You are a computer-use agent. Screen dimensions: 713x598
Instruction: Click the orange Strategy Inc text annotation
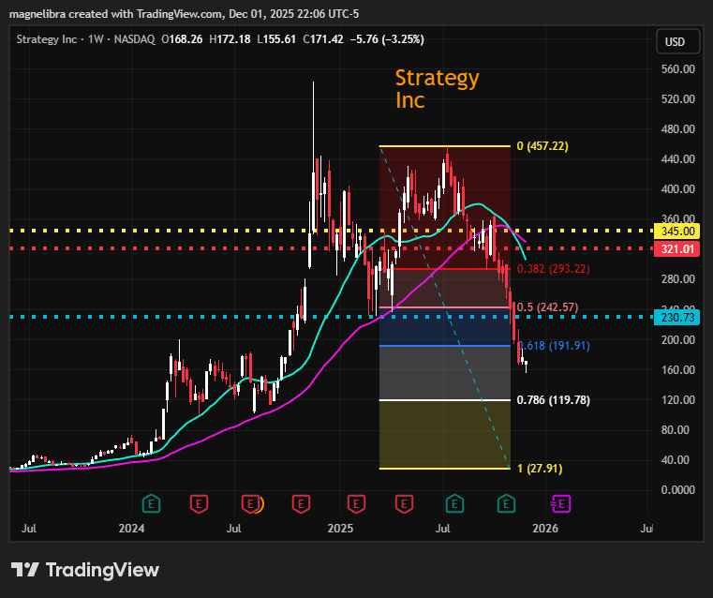[x=437, y=89]
